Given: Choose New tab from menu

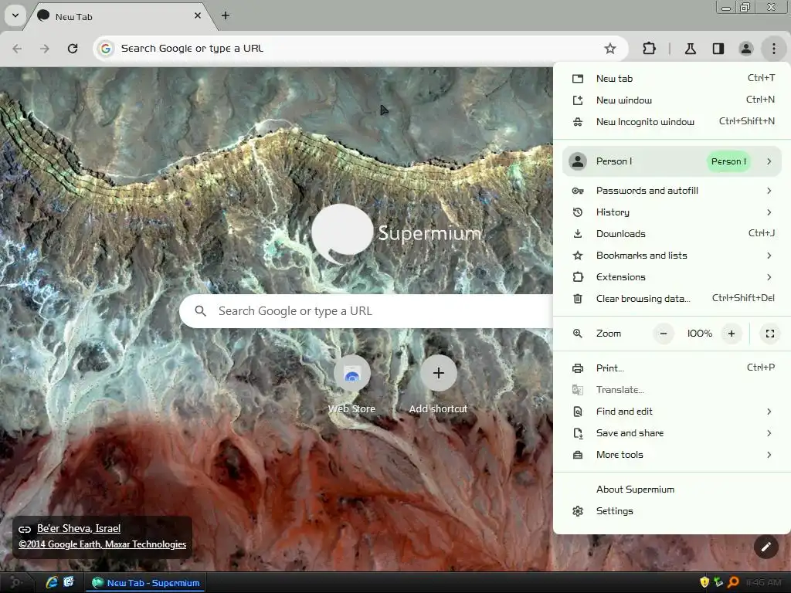Looking at the screenshot, I should pos(671,78).
